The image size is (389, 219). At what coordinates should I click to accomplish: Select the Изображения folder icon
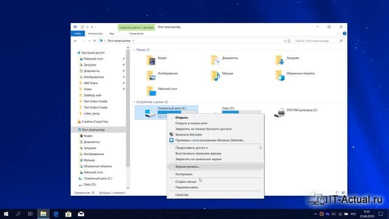pos(151,75)
